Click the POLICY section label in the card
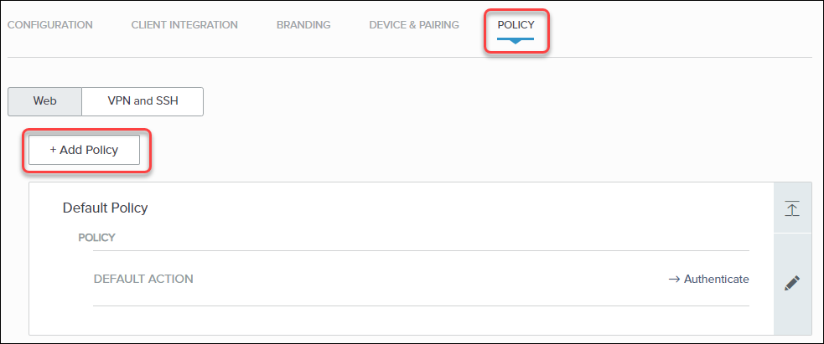824x344 pixels. pyautogui.click(x=96, y=237)
